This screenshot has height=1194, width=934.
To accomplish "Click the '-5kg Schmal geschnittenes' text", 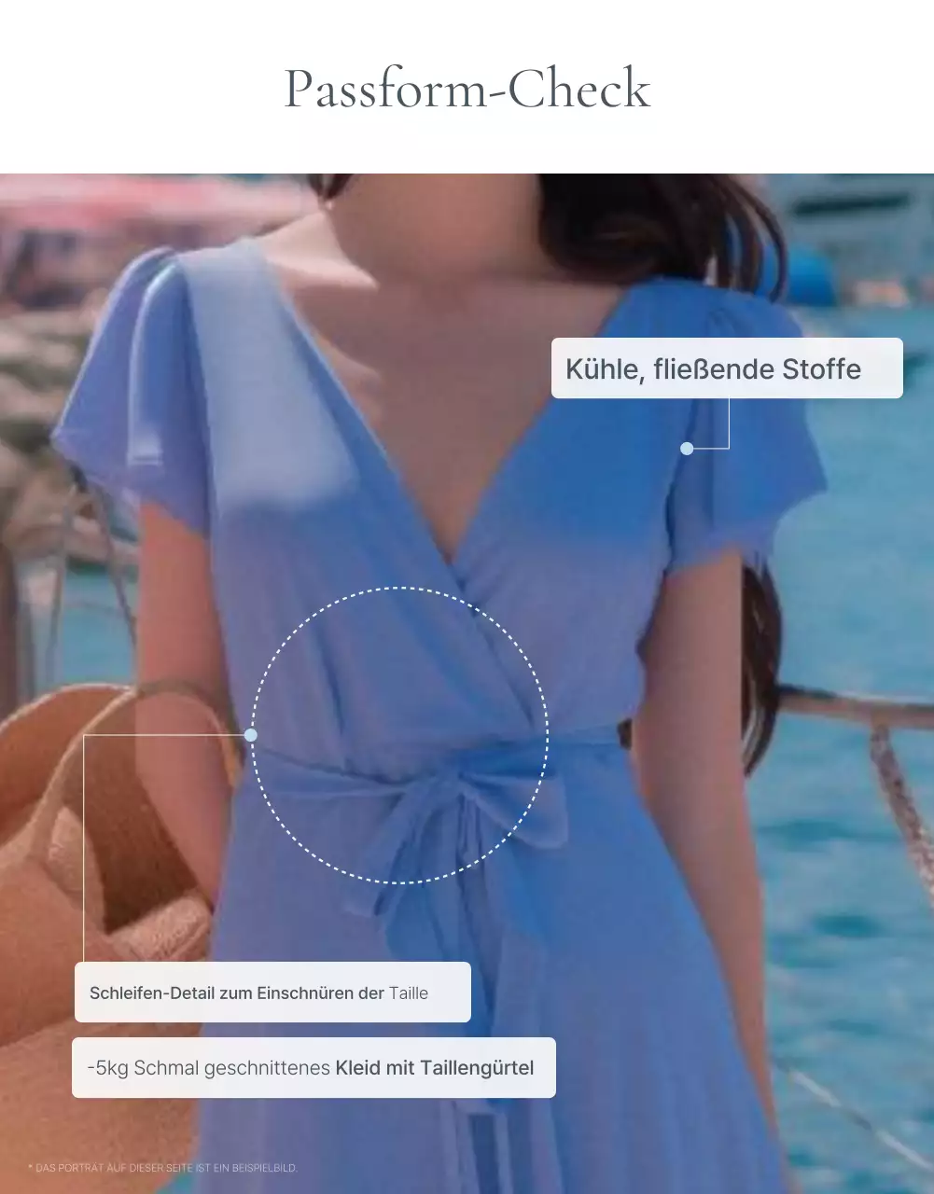I will 209,1067.
